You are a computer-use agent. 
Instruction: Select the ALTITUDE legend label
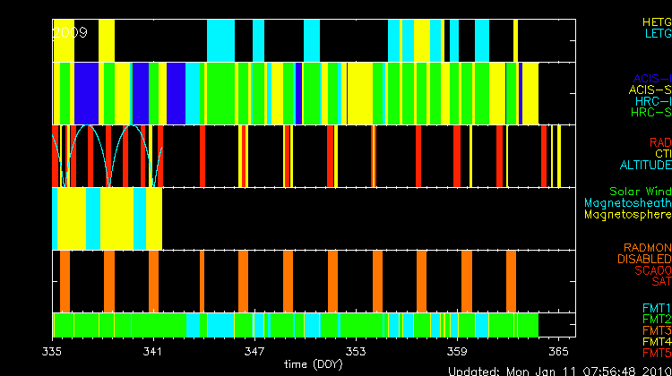[x=645, y=166]
